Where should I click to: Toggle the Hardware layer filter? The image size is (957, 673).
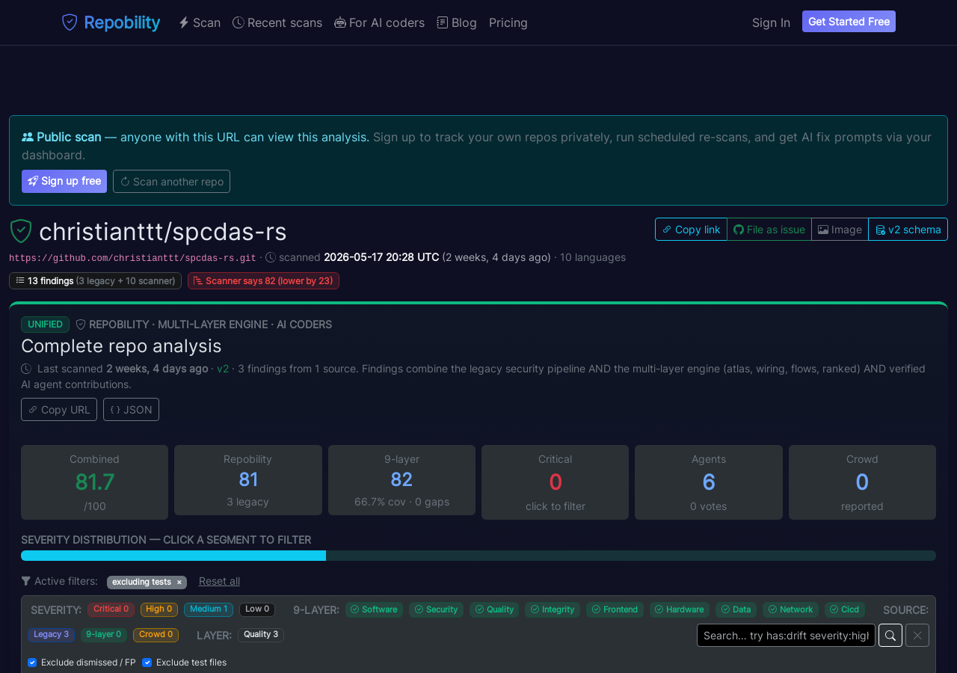click(680, 609)
